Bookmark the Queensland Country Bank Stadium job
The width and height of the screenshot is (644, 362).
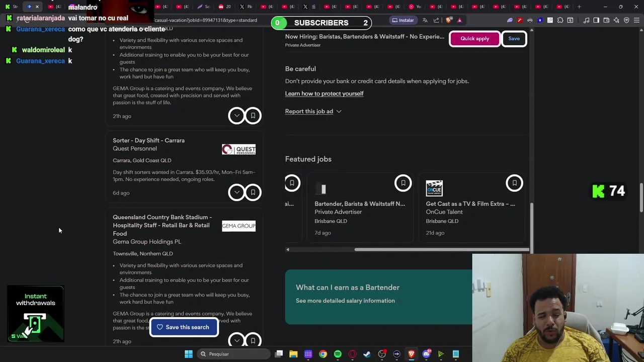[253, 340]
